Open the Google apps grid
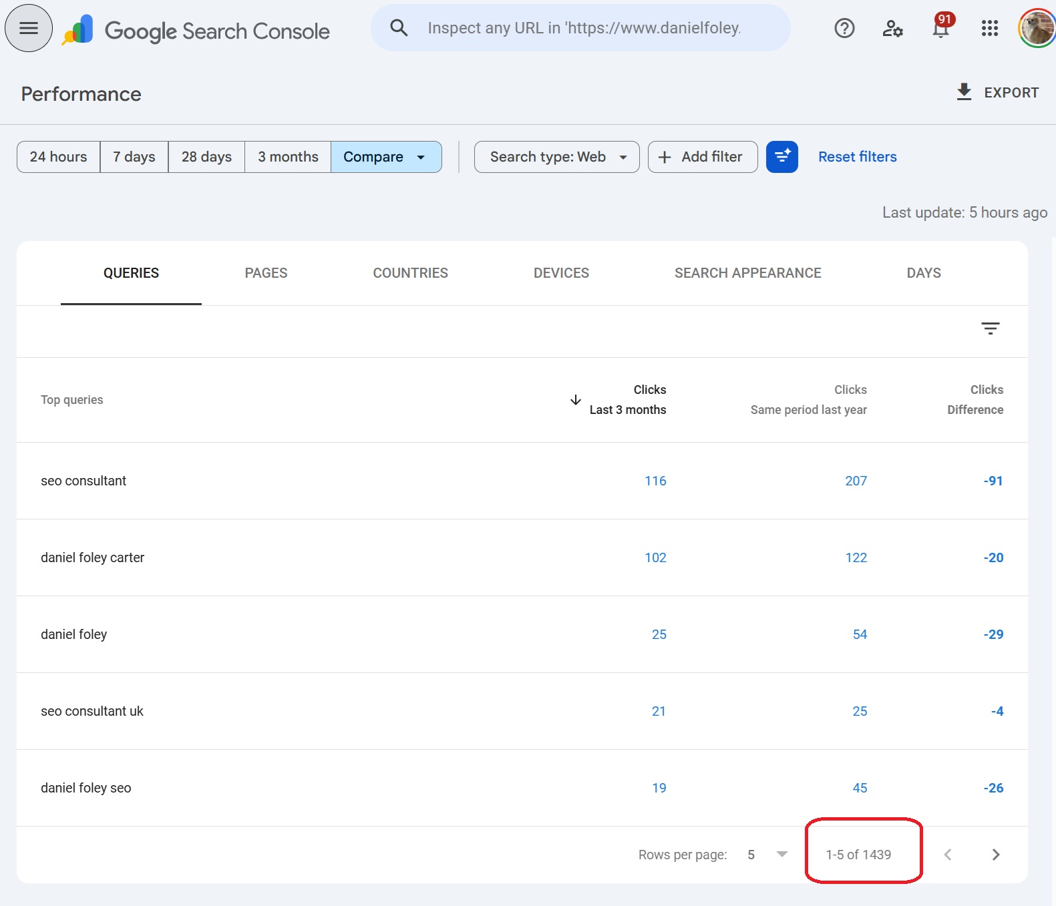 point(990,28)
